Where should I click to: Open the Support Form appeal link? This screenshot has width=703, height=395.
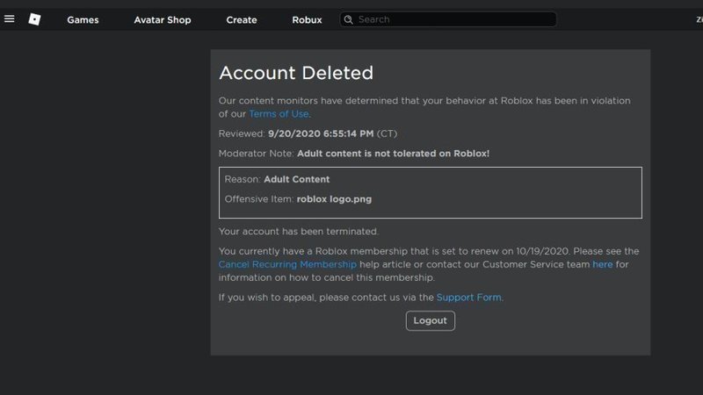point(468,298)
